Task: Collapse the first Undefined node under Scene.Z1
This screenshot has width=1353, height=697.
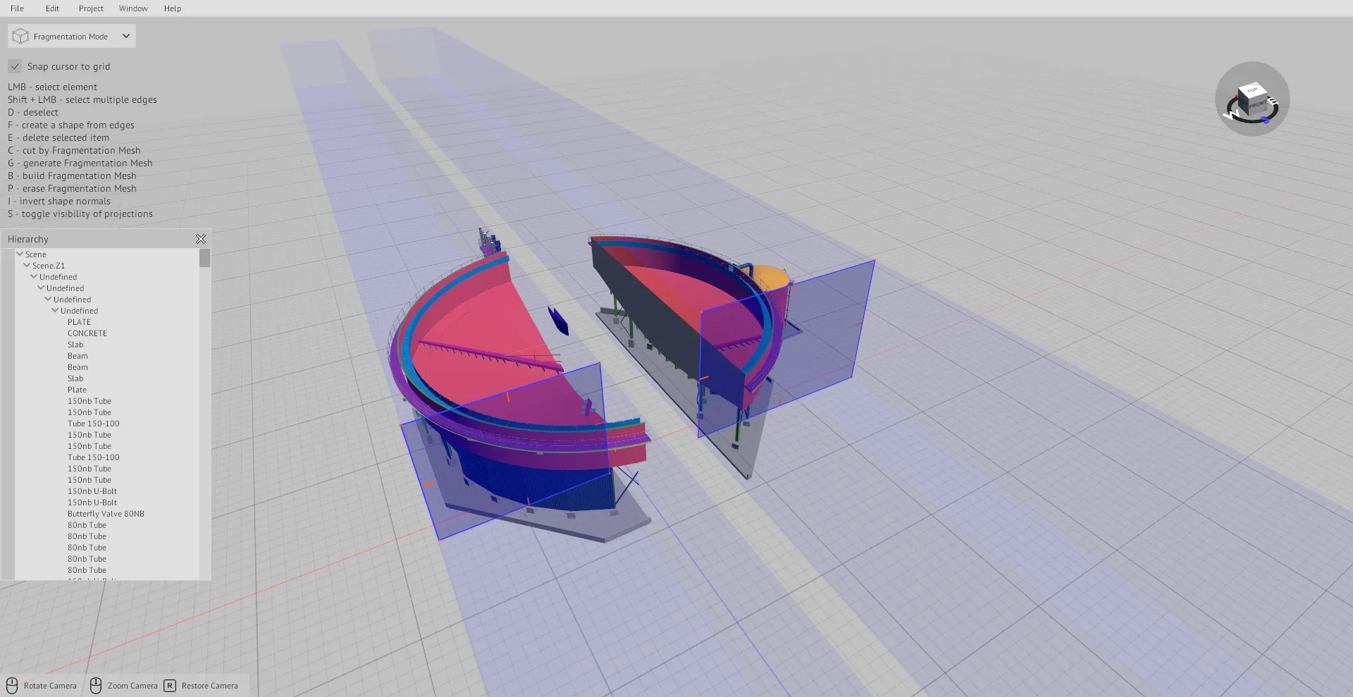Action: point(34,276)
